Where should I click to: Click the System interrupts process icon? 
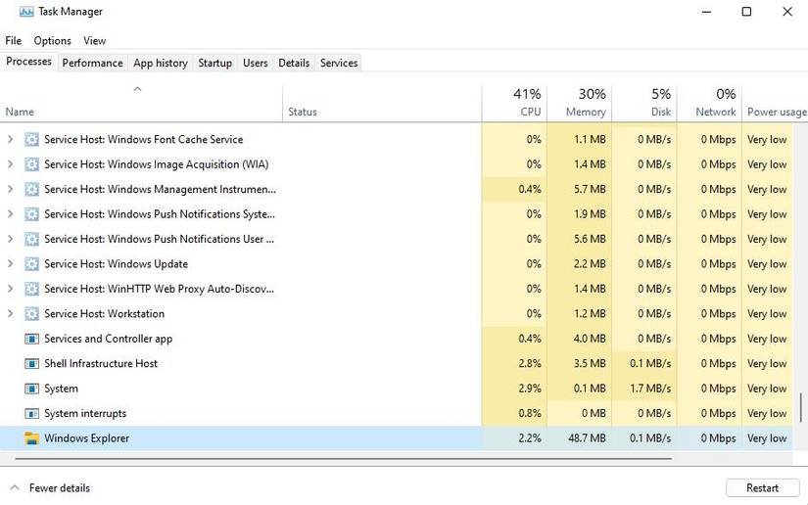point(31,414)
